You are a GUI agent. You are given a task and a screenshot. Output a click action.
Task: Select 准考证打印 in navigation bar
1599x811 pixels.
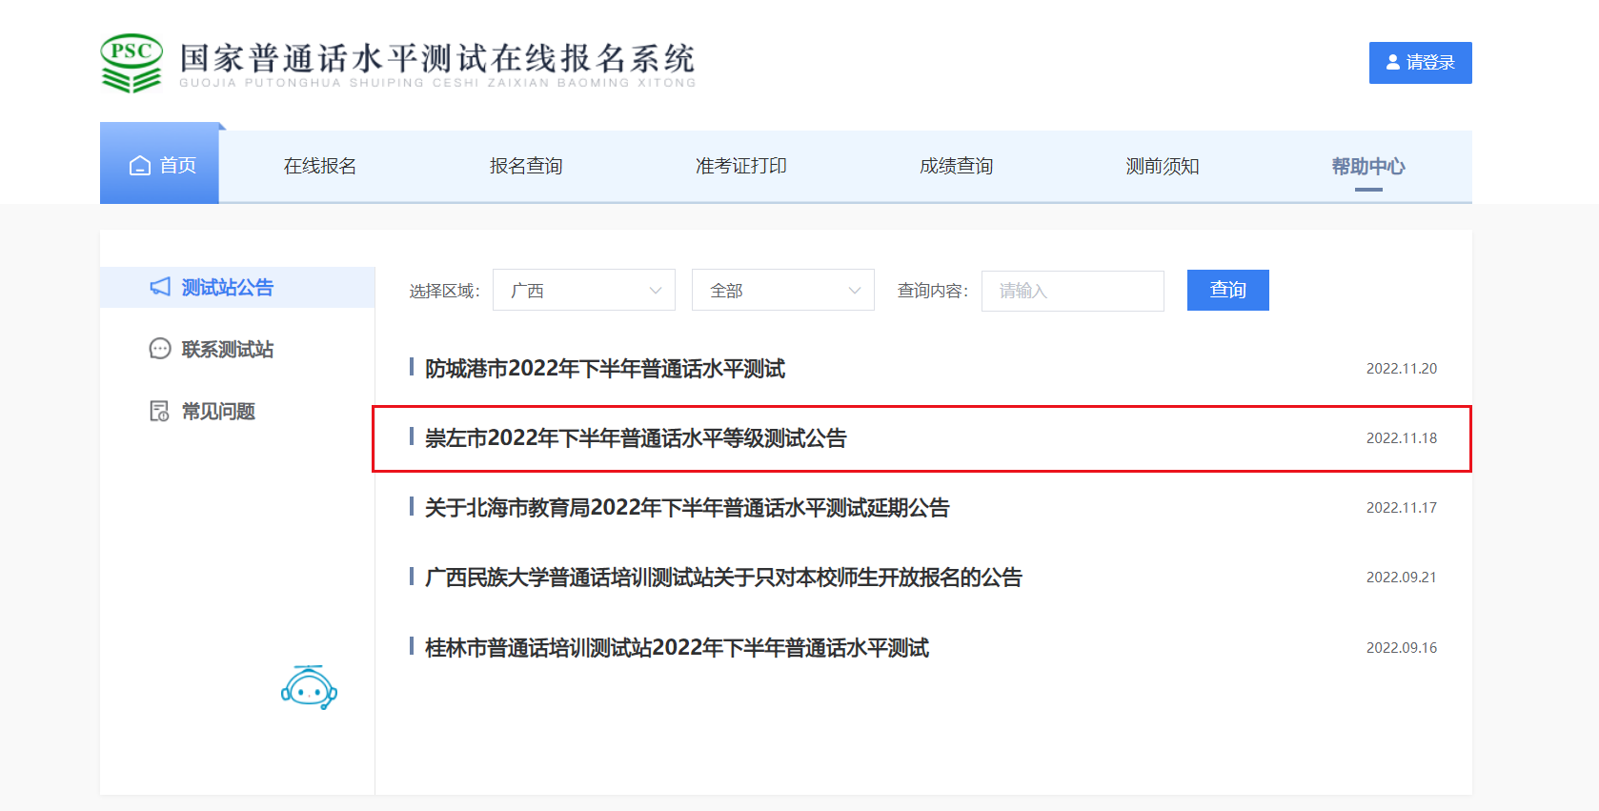click(x=741, y=166)
